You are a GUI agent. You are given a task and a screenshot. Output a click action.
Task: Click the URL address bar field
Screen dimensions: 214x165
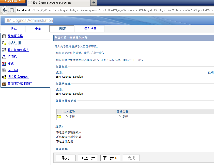click(115, 10)
